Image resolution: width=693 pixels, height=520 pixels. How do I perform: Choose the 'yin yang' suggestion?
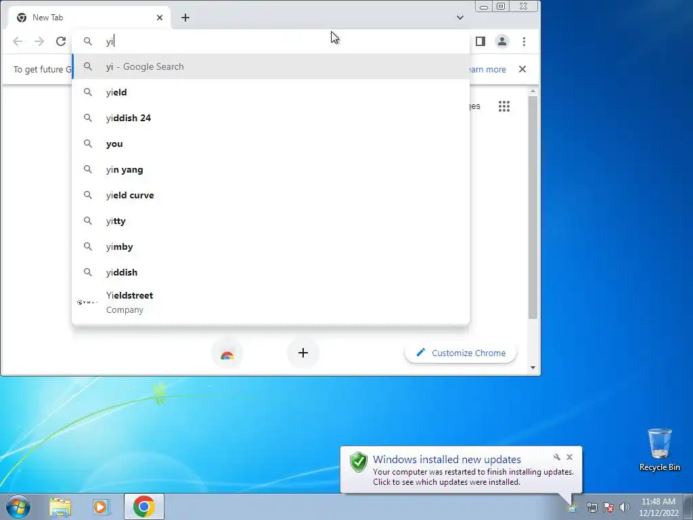[271, 169]
